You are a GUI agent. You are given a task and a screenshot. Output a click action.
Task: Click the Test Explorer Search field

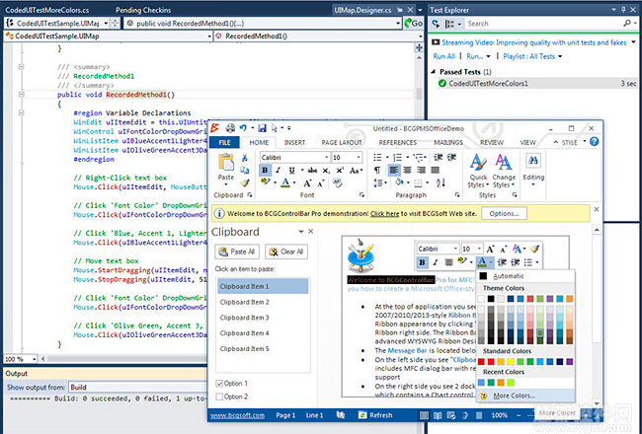(x=544, y=24)
